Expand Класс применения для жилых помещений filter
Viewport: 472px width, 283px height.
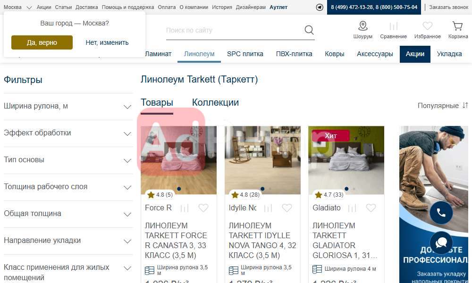point(68,269)
